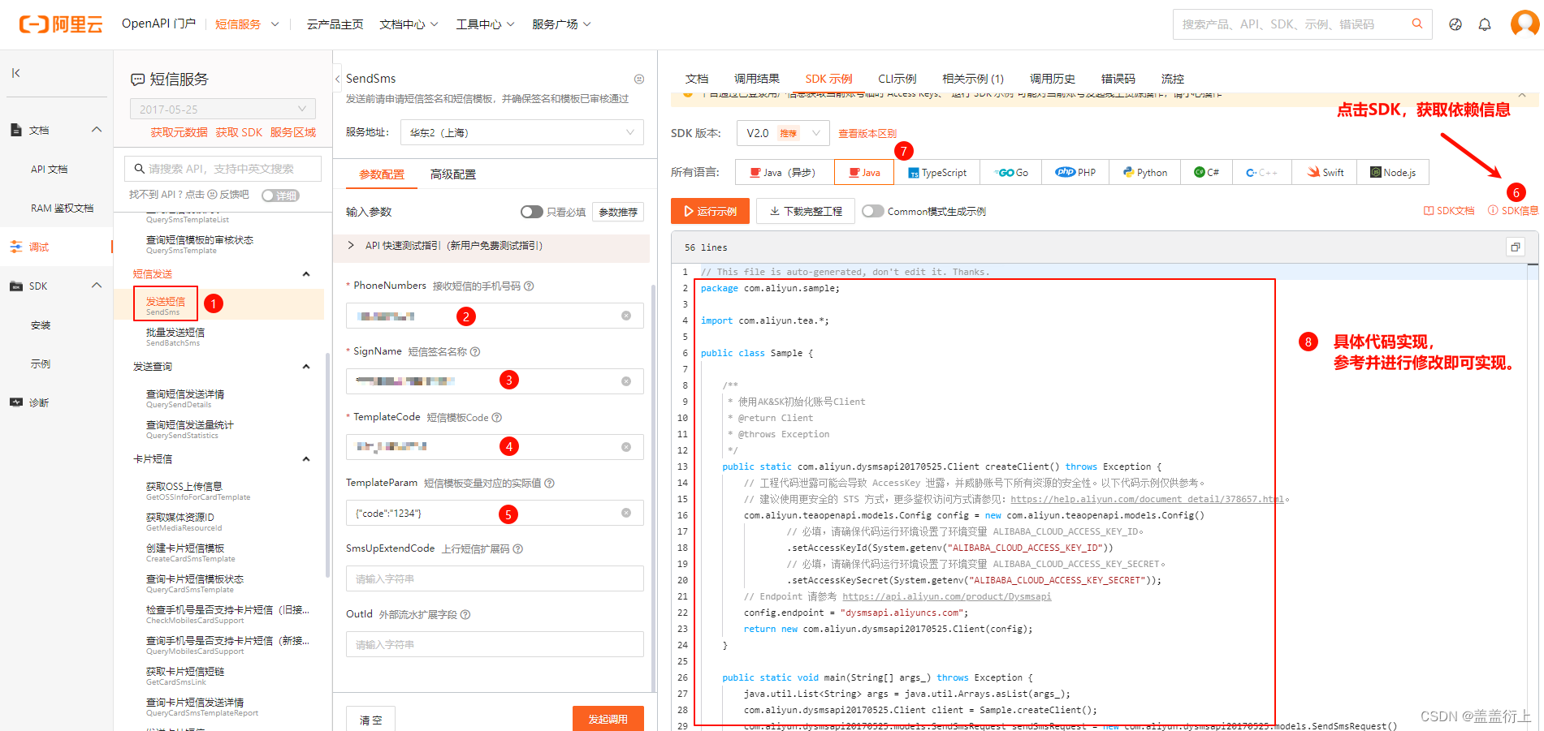This screenshot has height=731, width=1544.
Task: Click the API search input field
Action: [223, 169]
